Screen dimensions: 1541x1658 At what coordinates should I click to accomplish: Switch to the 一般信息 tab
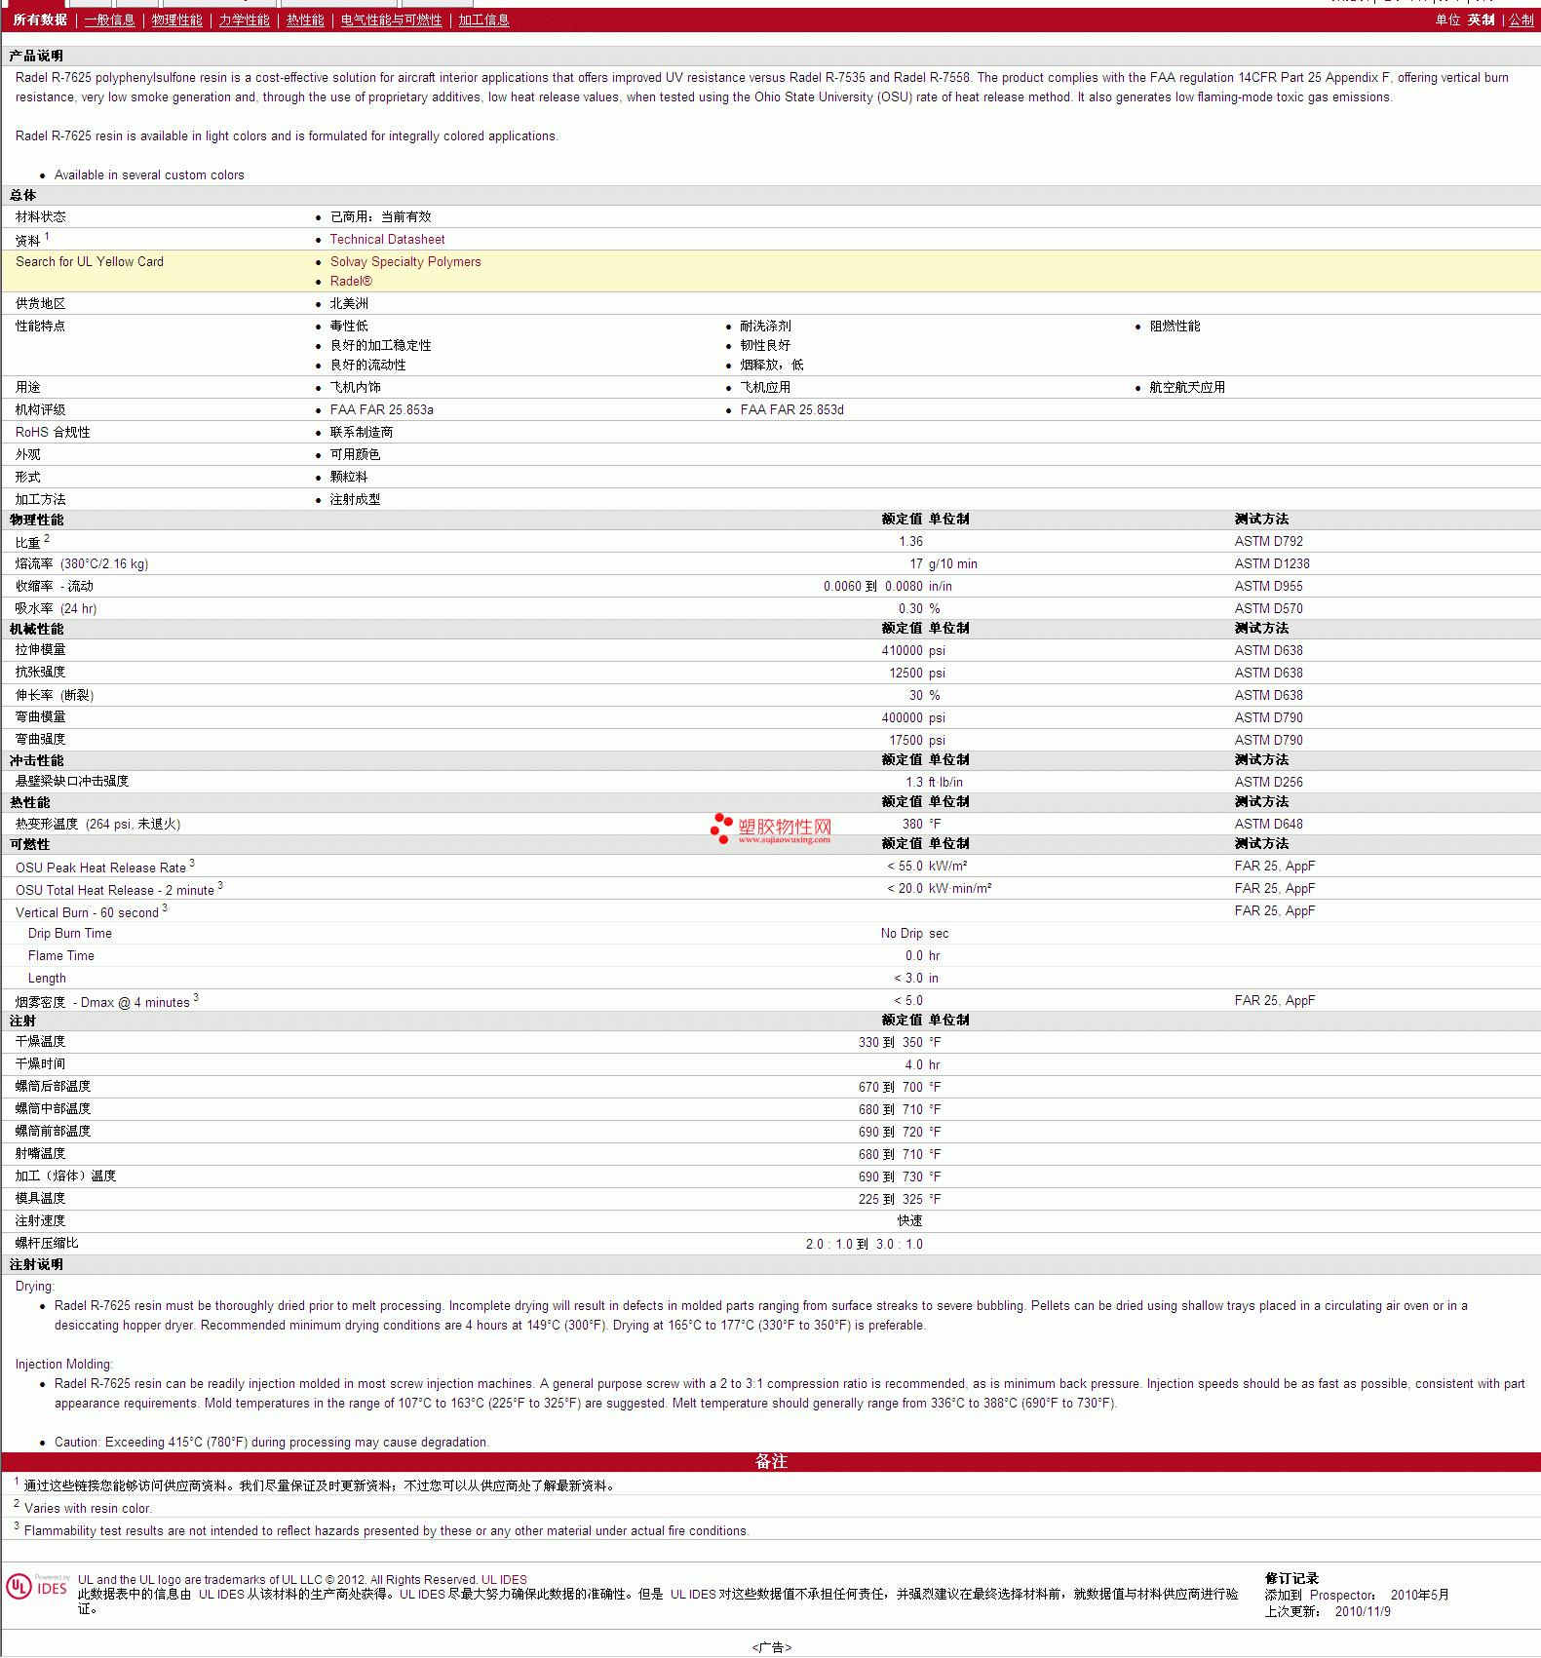[109, 19]
